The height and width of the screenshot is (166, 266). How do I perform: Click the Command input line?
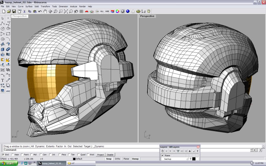tap(81, 150)
